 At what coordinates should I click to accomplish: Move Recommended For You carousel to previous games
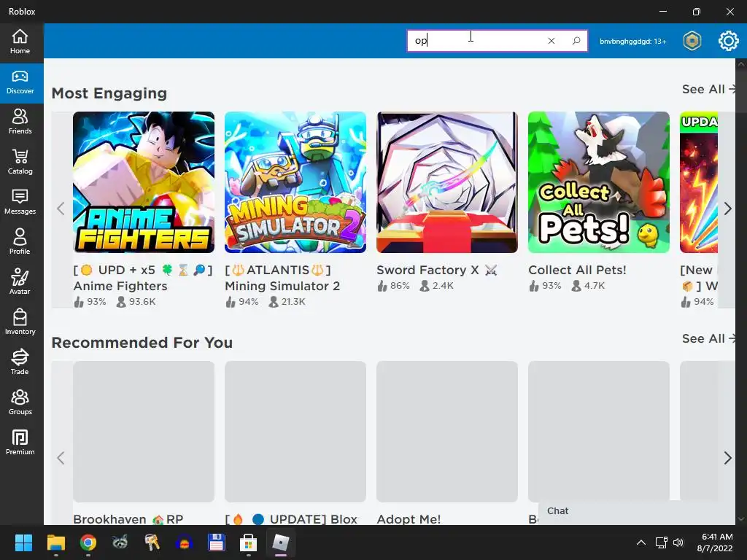pos(61,458)
